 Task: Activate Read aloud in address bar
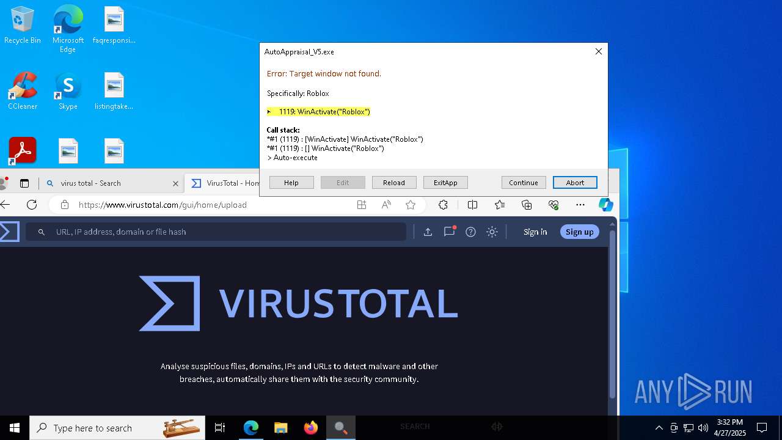click(x=386, y=205)
